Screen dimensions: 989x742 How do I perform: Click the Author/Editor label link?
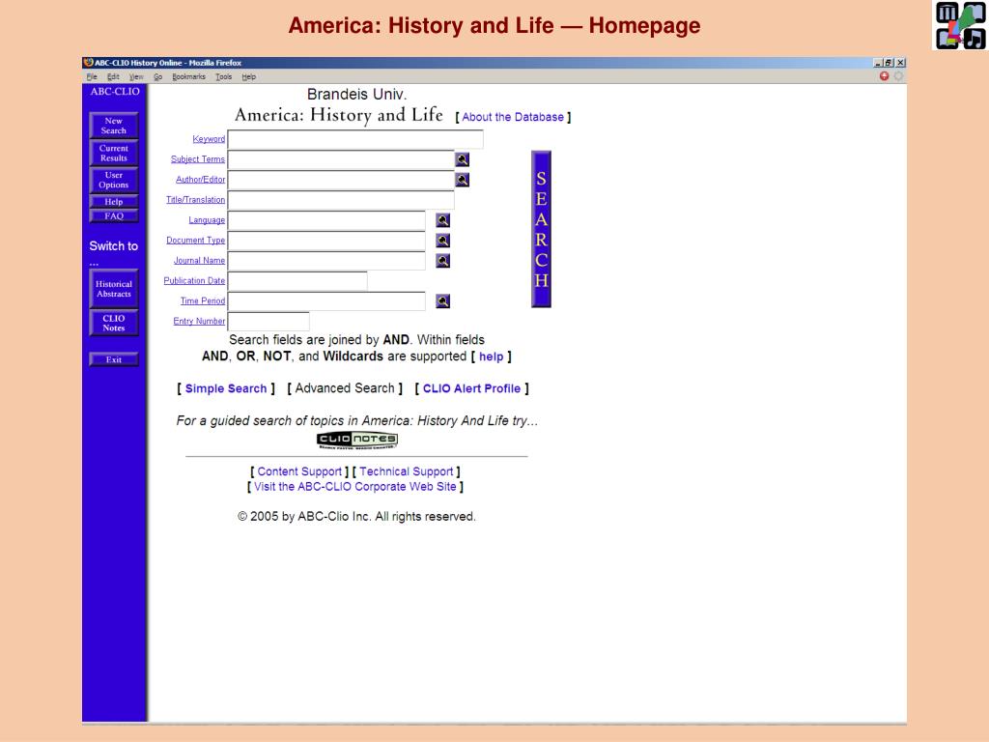tap(201, 180)
